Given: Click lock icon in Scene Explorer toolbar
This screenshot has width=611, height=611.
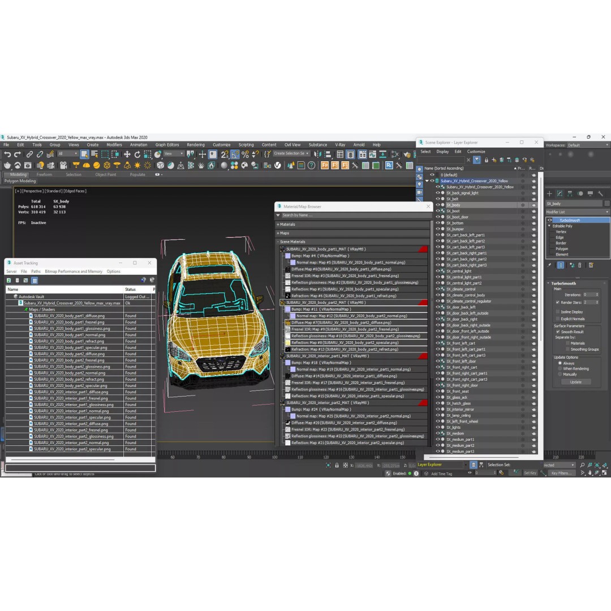Looking at the screenshot, I should [x=487, y=160].
